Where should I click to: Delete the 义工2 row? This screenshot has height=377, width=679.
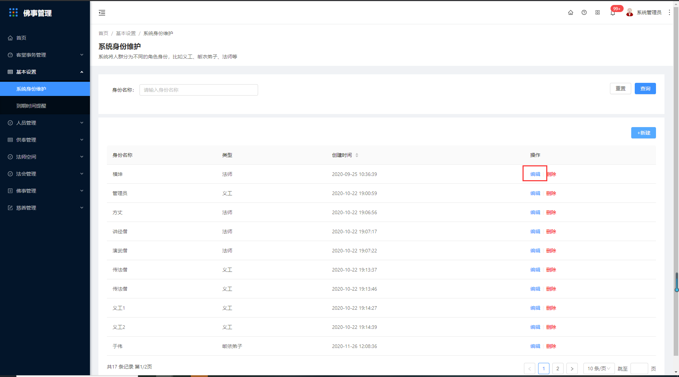click(551, 327)
